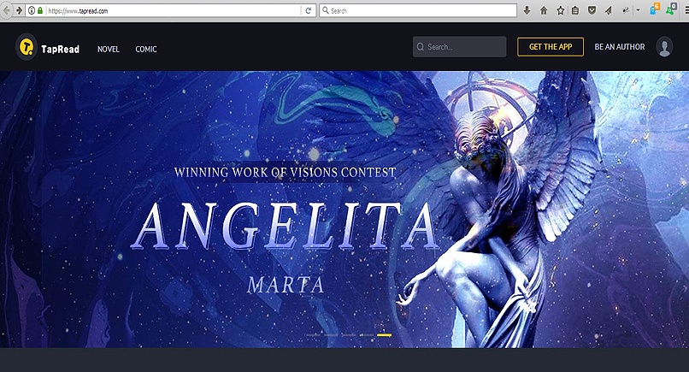Open the ANGELITA banner title
This screenshot has height=372, width=689.
285,227
